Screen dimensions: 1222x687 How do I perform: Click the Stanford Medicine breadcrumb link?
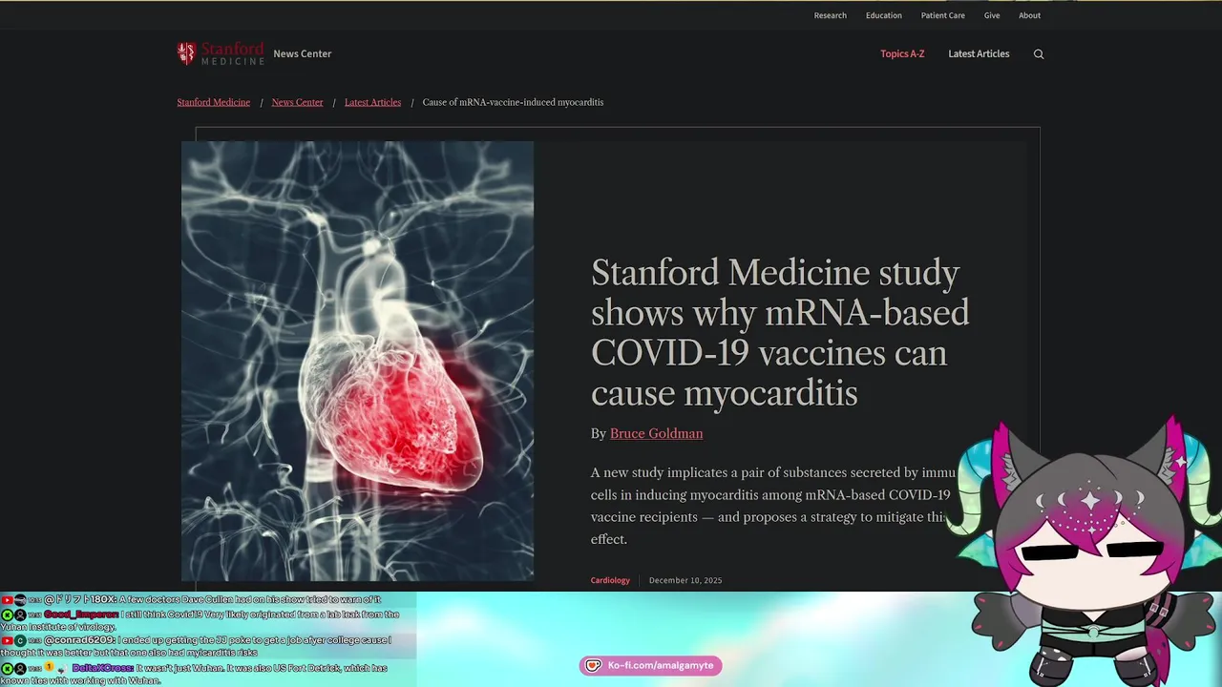[213, 102]
